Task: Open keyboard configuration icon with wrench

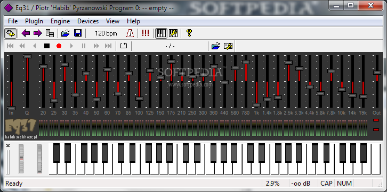Action: tap(173, 33)
